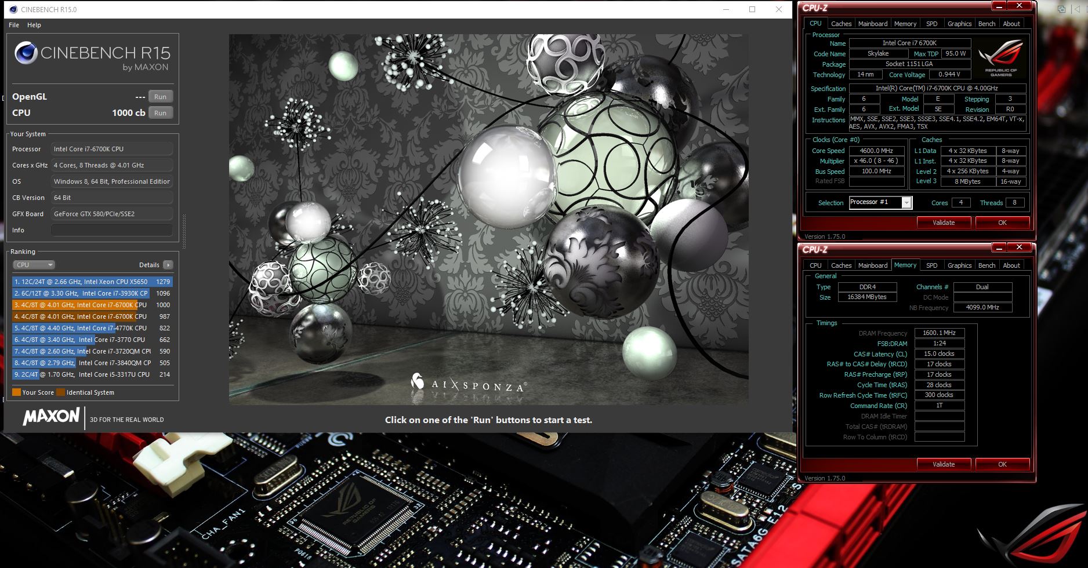Minimize the bottom CPU-Z window
Image resolution: width=1088 pixels, height=568 pixels.
[x=999, y=247]
